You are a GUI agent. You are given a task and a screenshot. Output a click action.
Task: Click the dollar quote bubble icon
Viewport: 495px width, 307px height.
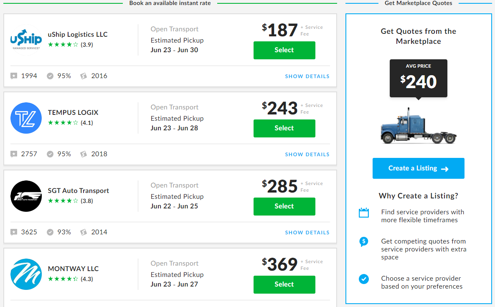point(364,242)
